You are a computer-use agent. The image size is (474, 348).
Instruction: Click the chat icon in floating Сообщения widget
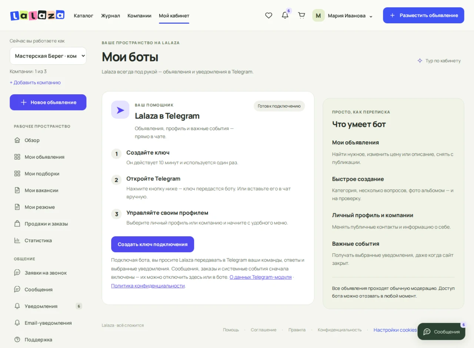click(427, 332)
